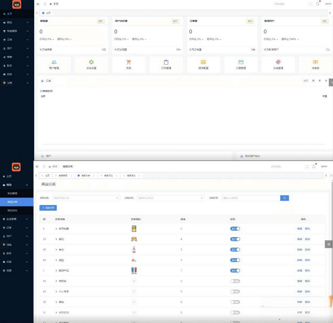
Task: Click the notification bell in dashboard header
Action: [318, 4]
